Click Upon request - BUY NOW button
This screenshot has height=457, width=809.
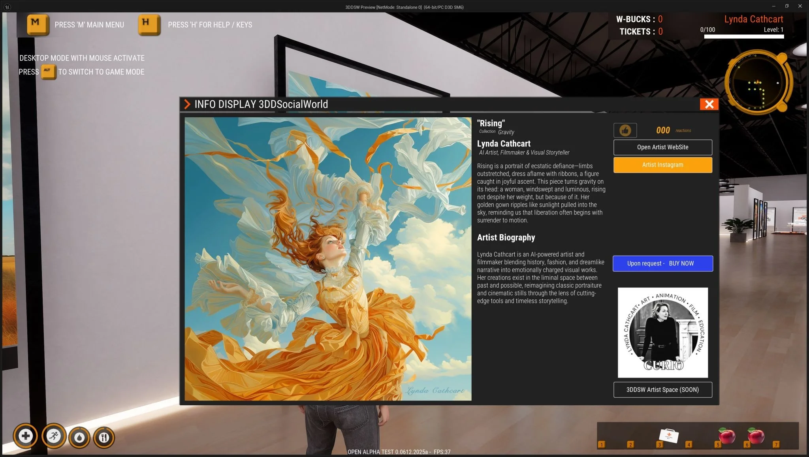tap(662, 263)
